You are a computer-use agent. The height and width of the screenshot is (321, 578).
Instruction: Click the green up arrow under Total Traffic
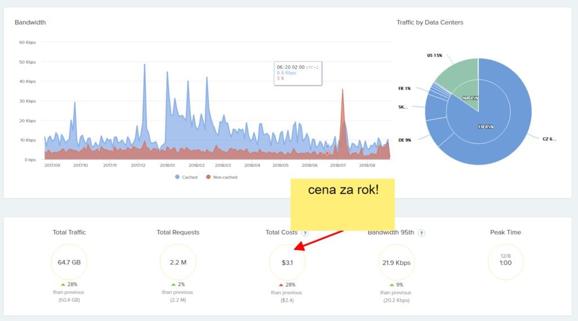[x=63, y=284]
